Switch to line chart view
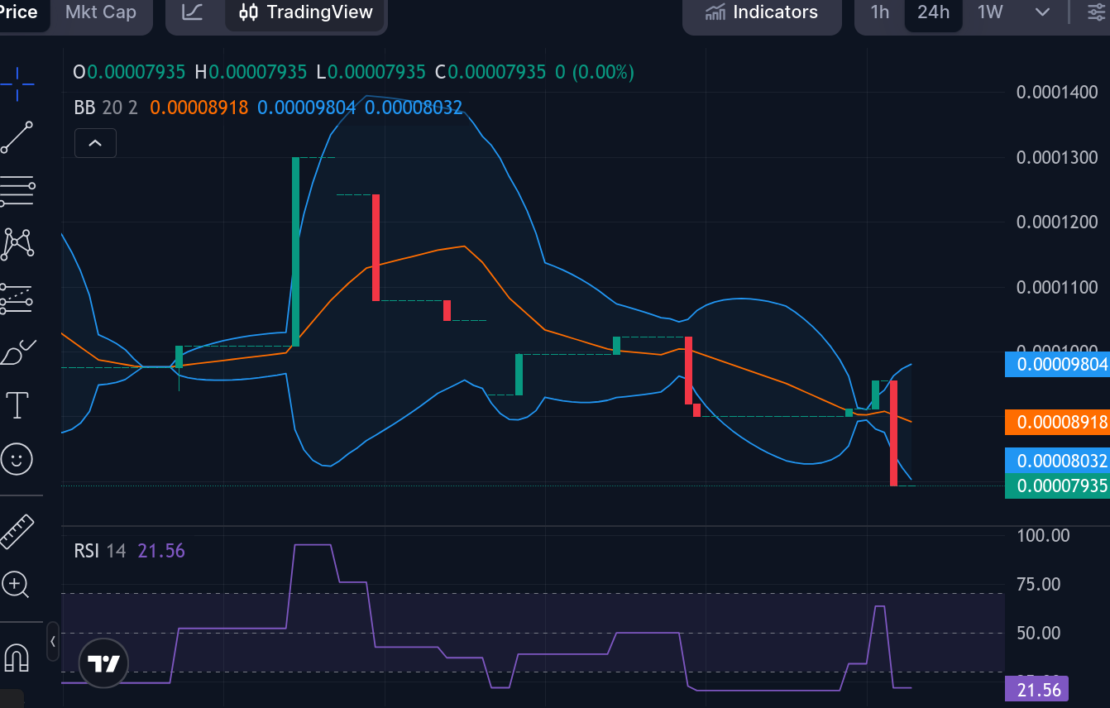The width and height of the screenshot is (1110, 708). [x=193, y=12]
